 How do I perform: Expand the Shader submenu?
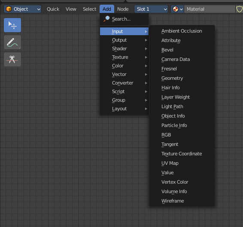124,48
